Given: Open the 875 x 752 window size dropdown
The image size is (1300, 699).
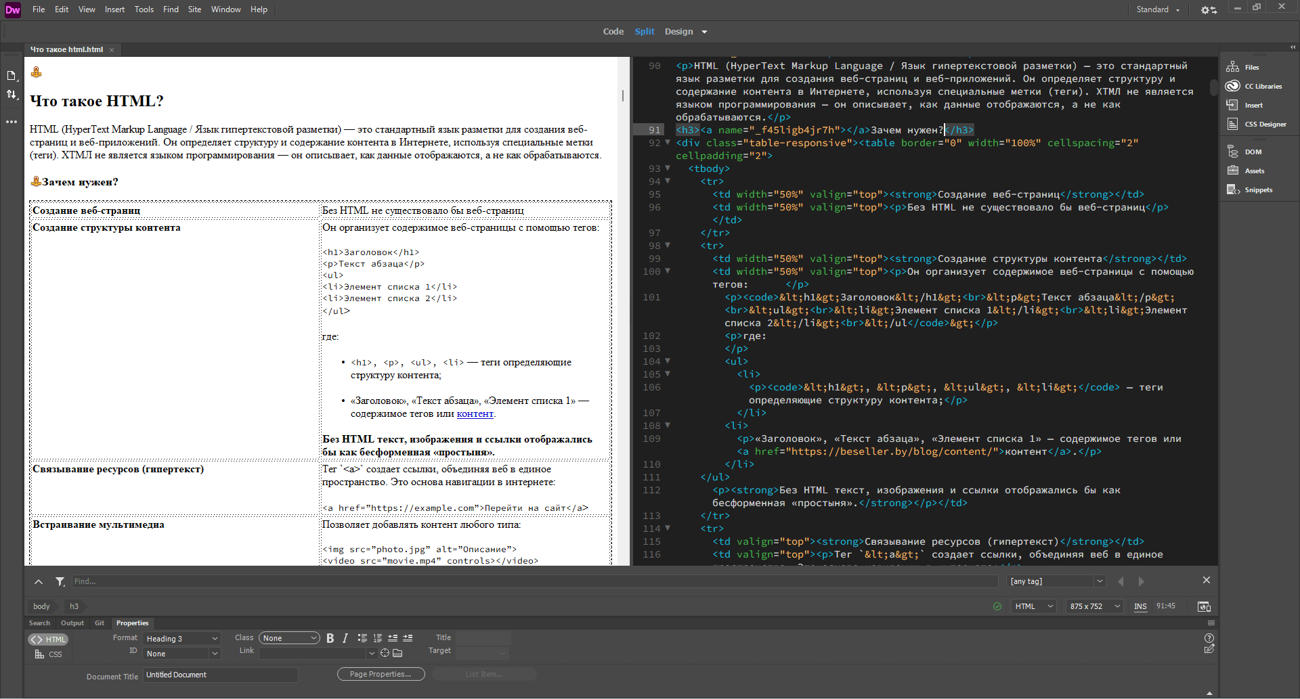Looking at the screenshot, I should 1094,606.
